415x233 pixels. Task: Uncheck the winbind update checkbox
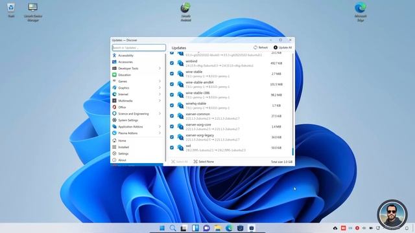coord(172,63)
